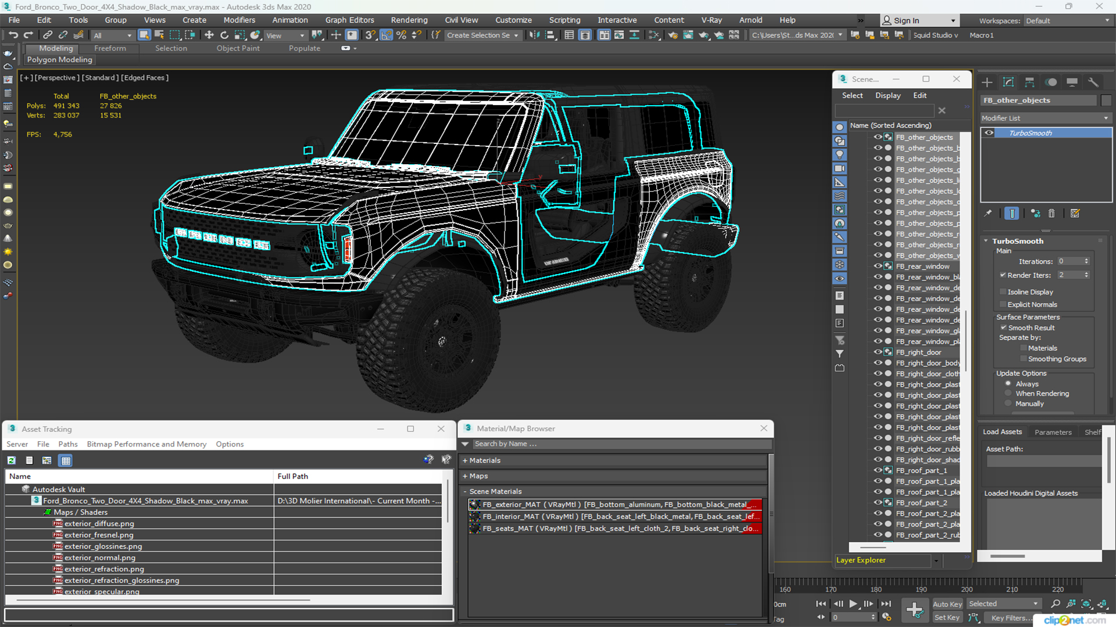Image resolution: width=1116 pixels, height=627 pixels.
Task: Toggle TurboSmooth modifier eye icon
Action: (989, 133)
